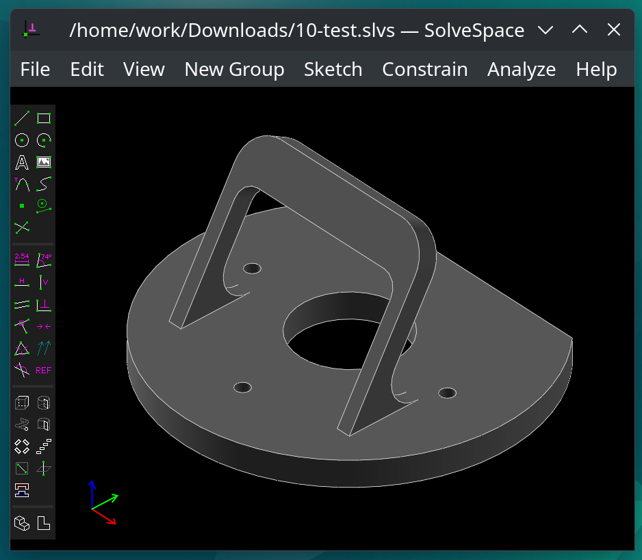Create a new extrude group with cube icon

tap(22, 403)
